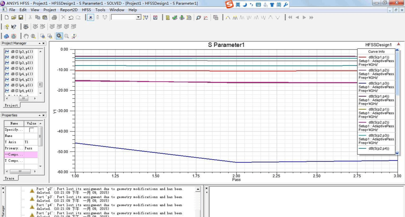This screenshot has width=405, height=217.
Task: Select dB(S(p4,p1)) trace in tree
Action: pos(22,74)
